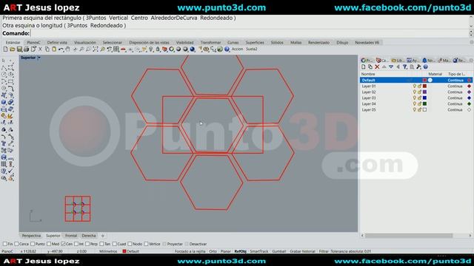Click the Copy icon in the standard toolbar
The height and width of the screenshot is (266, 474).
pyautogui.click(x=47, y=50)
